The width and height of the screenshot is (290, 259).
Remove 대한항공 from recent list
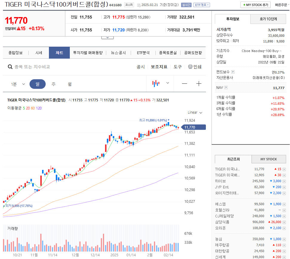click(x=284, y=251)
